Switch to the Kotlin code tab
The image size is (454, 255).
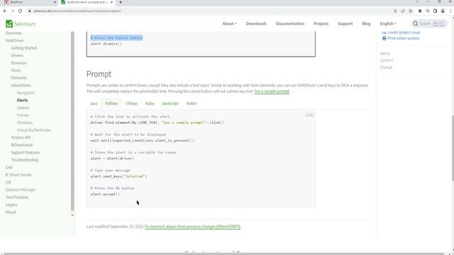pos(192,103)
